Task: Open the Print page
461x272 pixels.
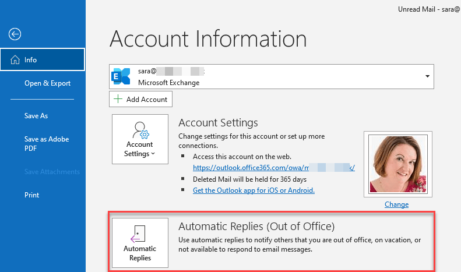Action: pos(31,195)
